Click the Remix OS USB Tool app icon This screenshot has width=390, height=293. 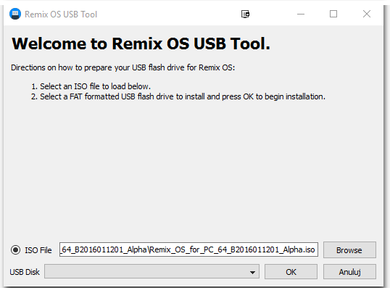tap(15, 14)
